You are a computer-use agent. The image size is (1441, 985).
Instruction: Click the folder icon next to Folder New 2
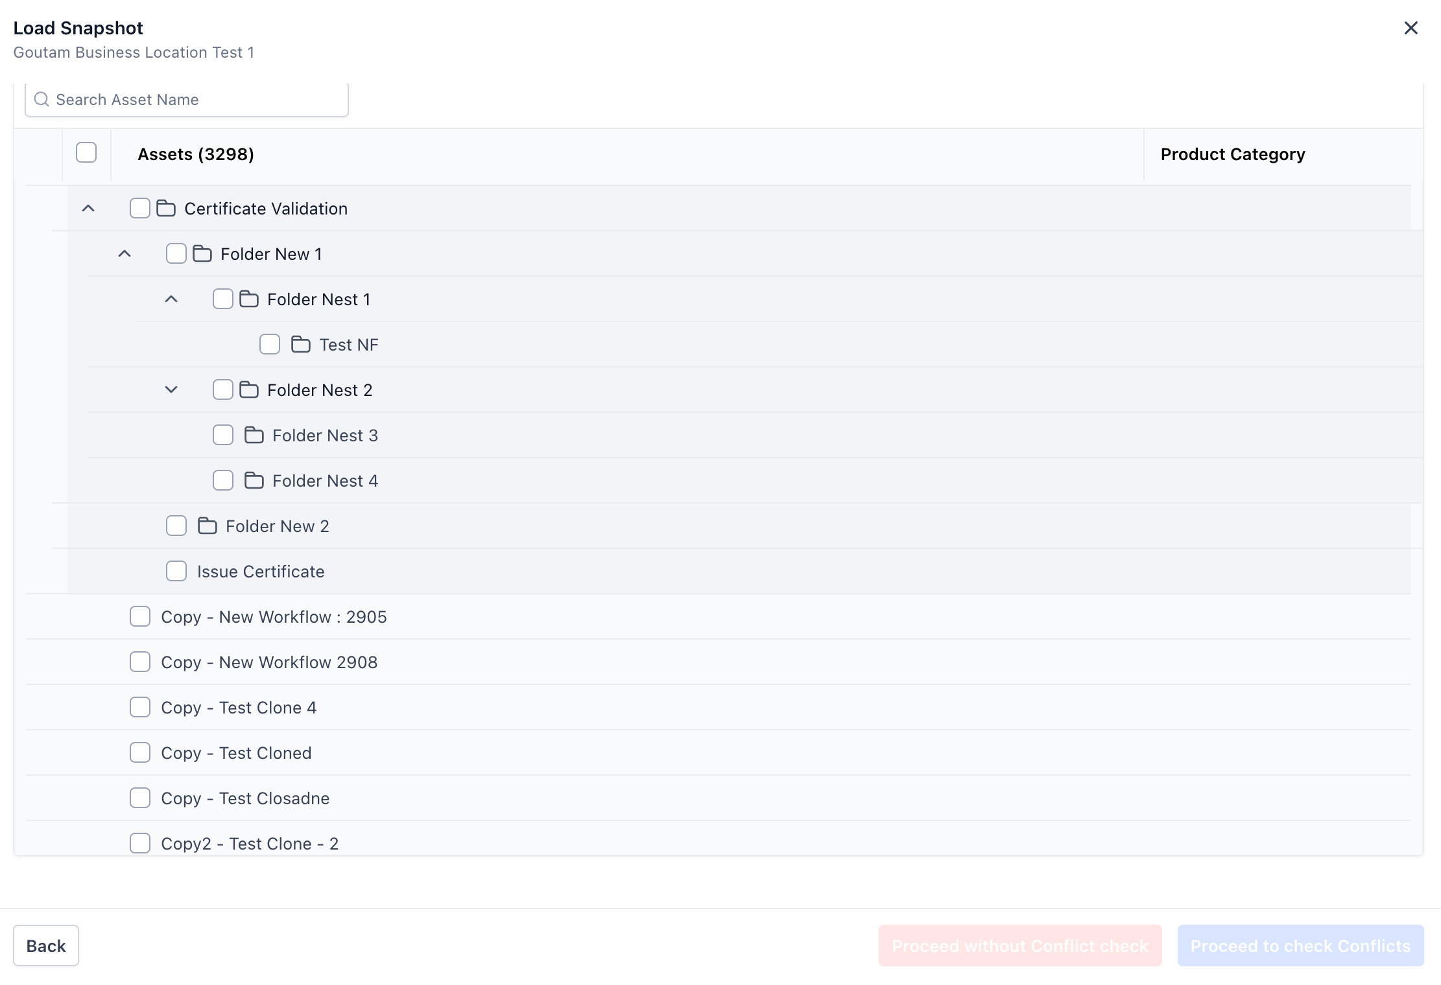208,526
